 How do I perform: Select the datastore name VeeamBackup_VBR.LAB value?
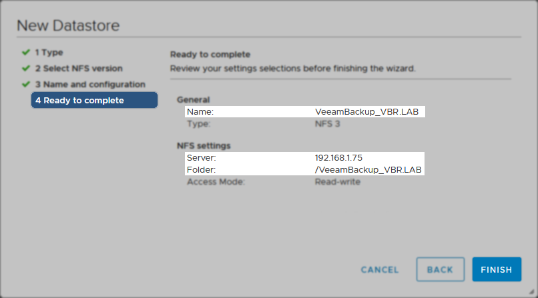click(x=366, y=111)
